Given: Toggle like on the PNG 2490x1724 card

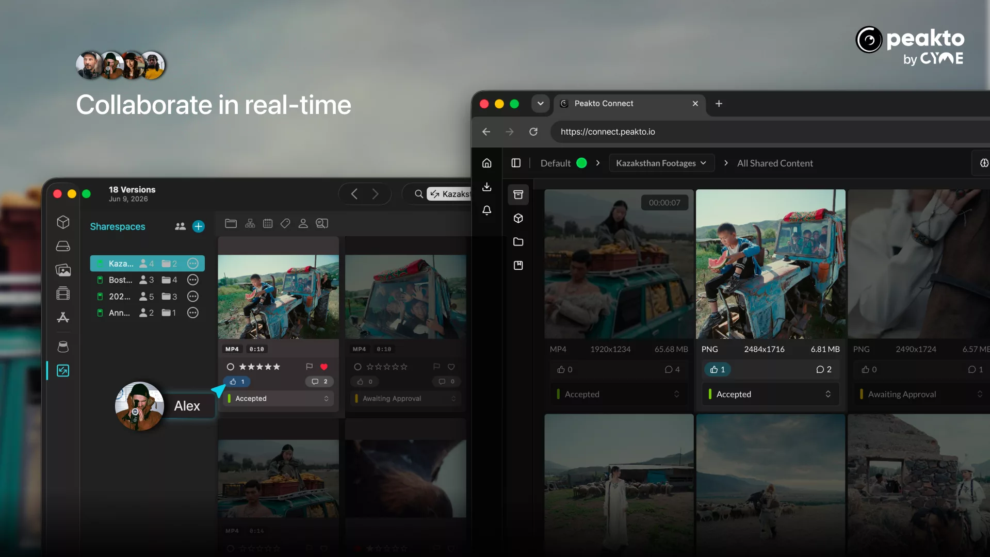Looking at the screenshot, I should tap(869, 369).
